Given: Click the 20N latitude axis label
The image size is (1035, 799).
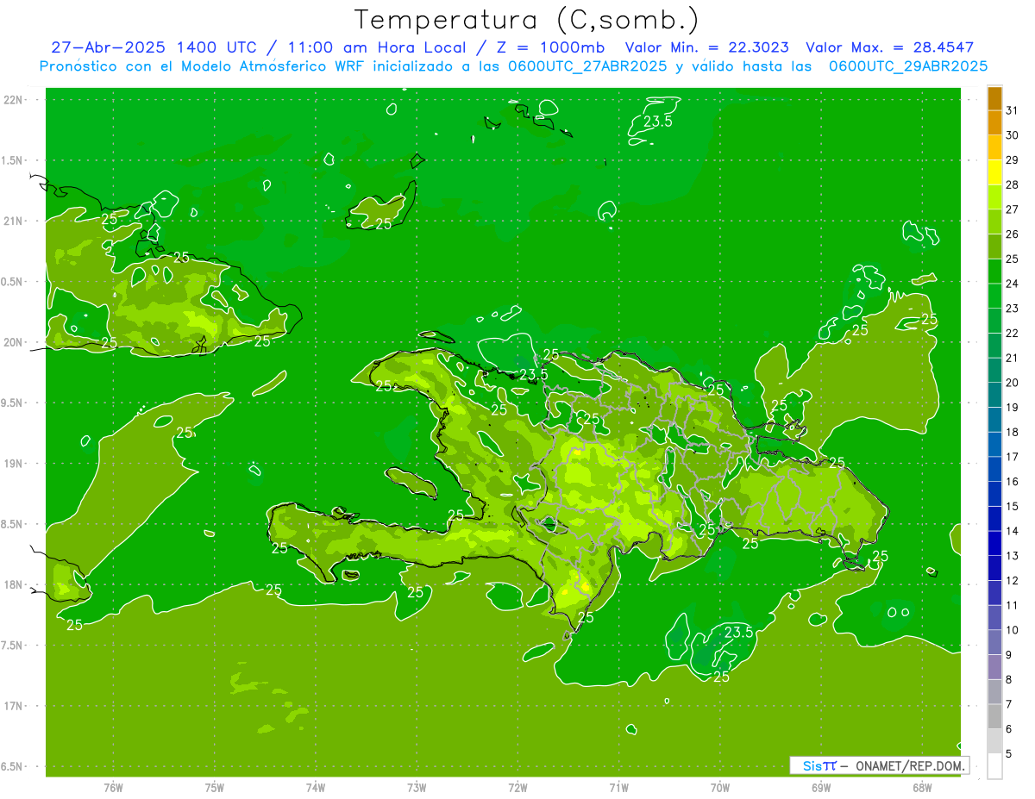Looking at the screenshot, I should pos(13,342).
